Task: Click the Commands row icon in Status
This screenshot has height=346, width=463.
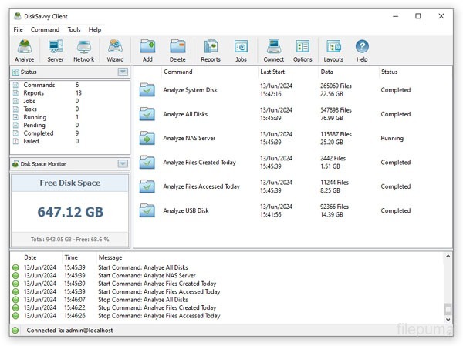Action: pyautogui.click(x=16, y=85)
